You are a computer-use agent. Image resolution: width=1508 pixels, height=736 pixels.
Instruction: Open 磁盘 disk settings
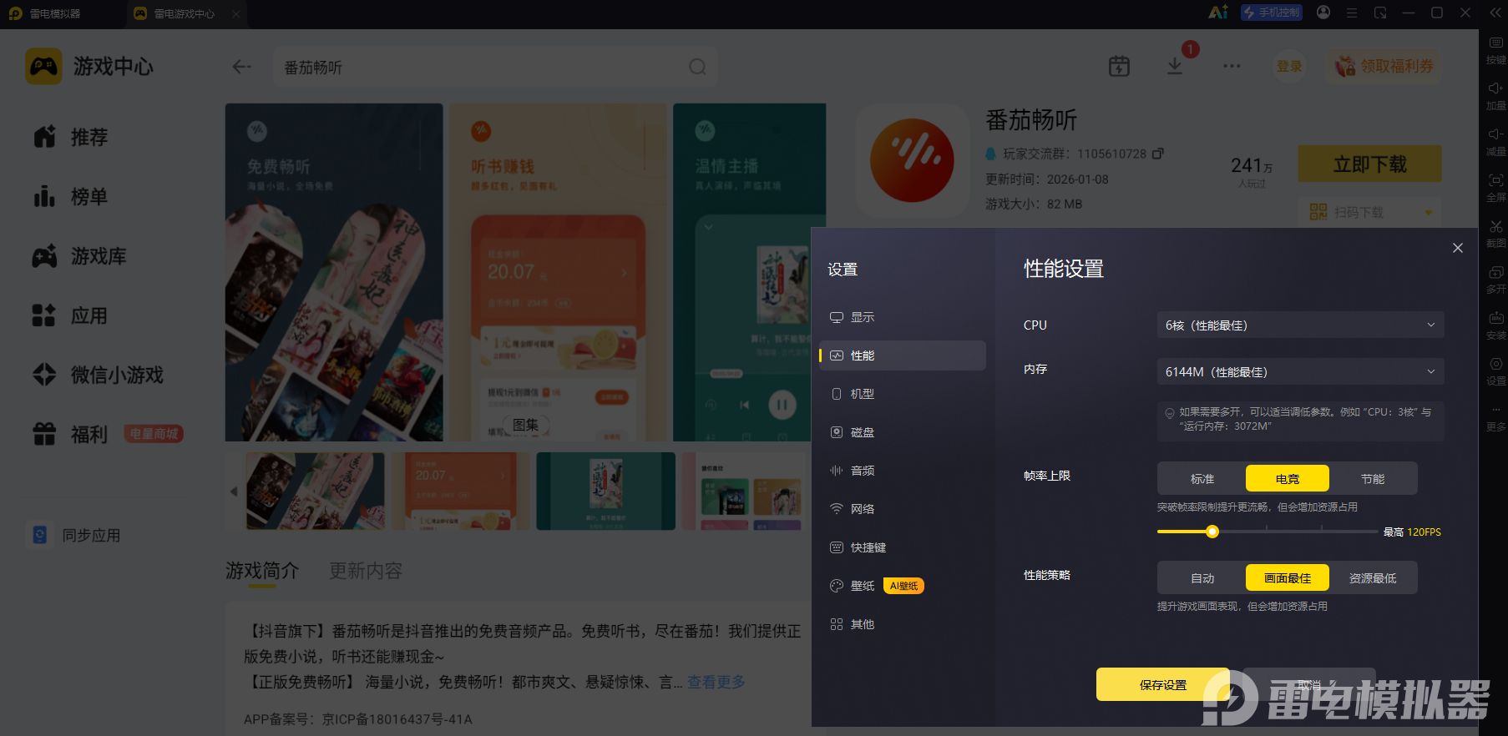coord(903,432)
